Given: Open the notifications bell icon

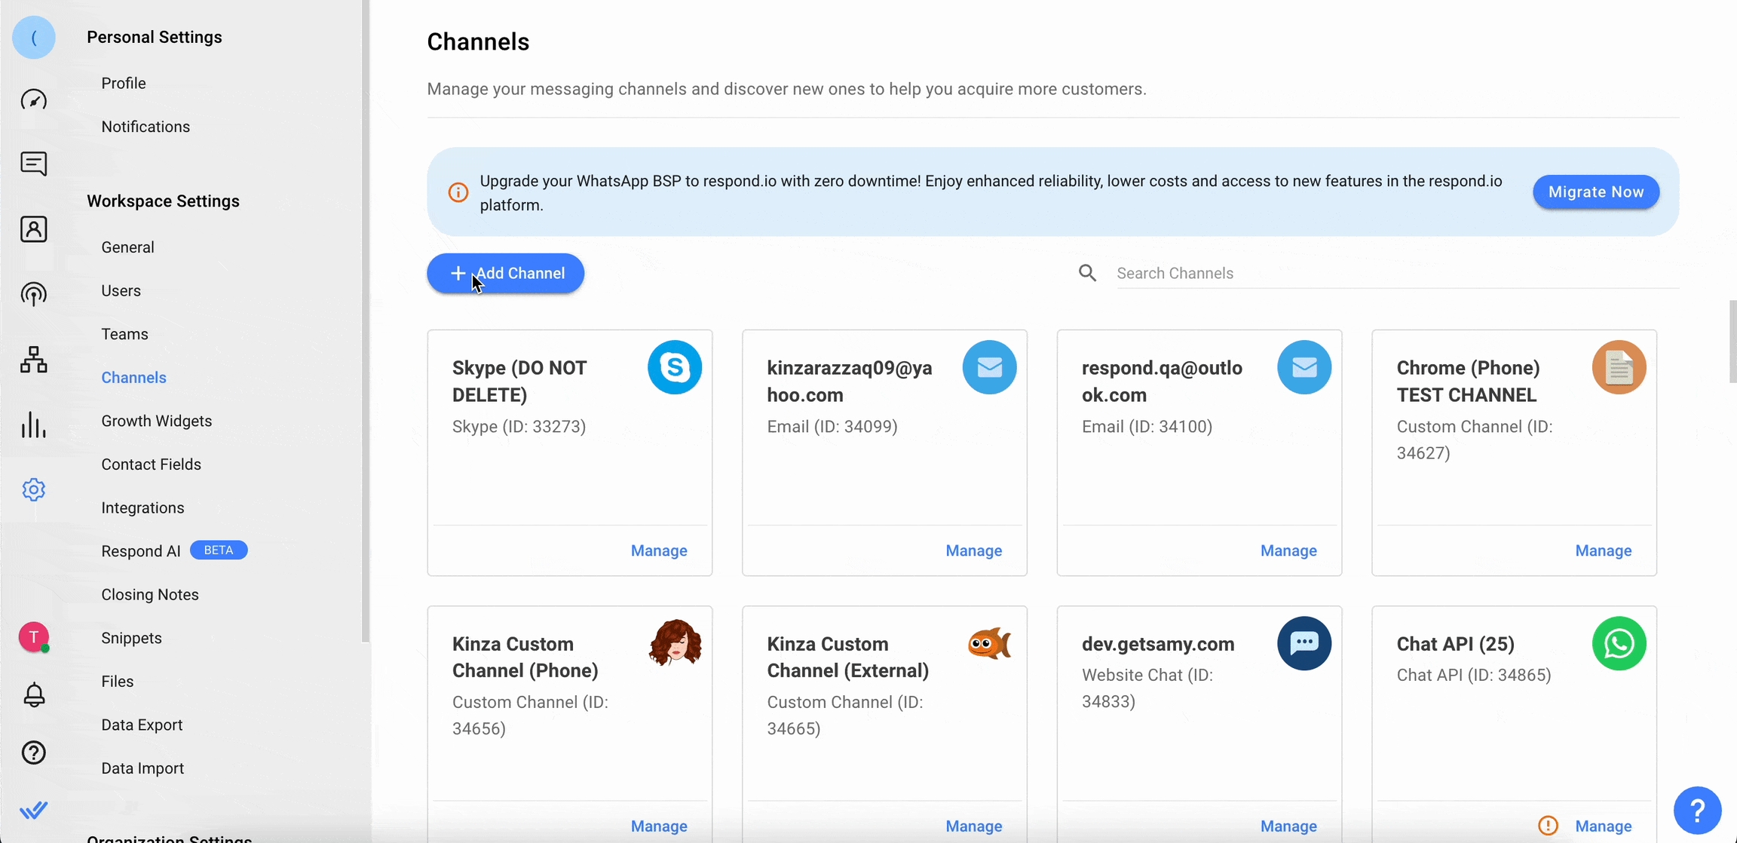Looking at the screenshot, I should tap(33, 694).
